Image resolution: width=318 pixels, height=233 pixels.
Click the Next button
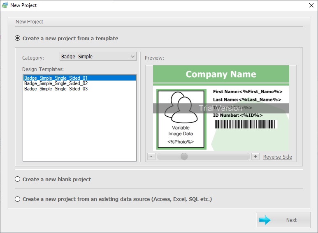[x=283, y=220]
